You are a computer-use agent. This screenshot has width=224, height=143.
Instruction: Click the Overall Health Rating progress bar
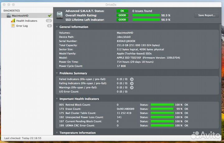click(146, 15)
